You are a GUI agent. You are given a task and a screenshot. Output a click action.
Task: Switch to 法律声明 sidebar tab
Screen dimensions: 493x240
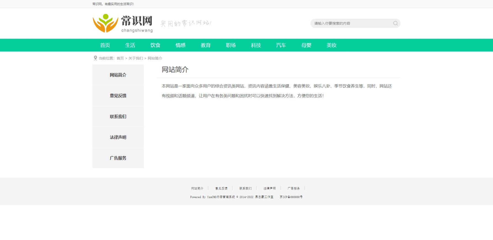pos(118,137)
